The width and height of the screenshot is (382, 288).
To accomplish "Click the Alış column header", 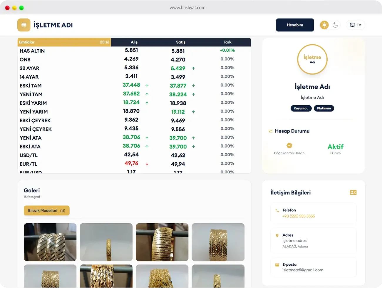I will (x=134, y=42).
